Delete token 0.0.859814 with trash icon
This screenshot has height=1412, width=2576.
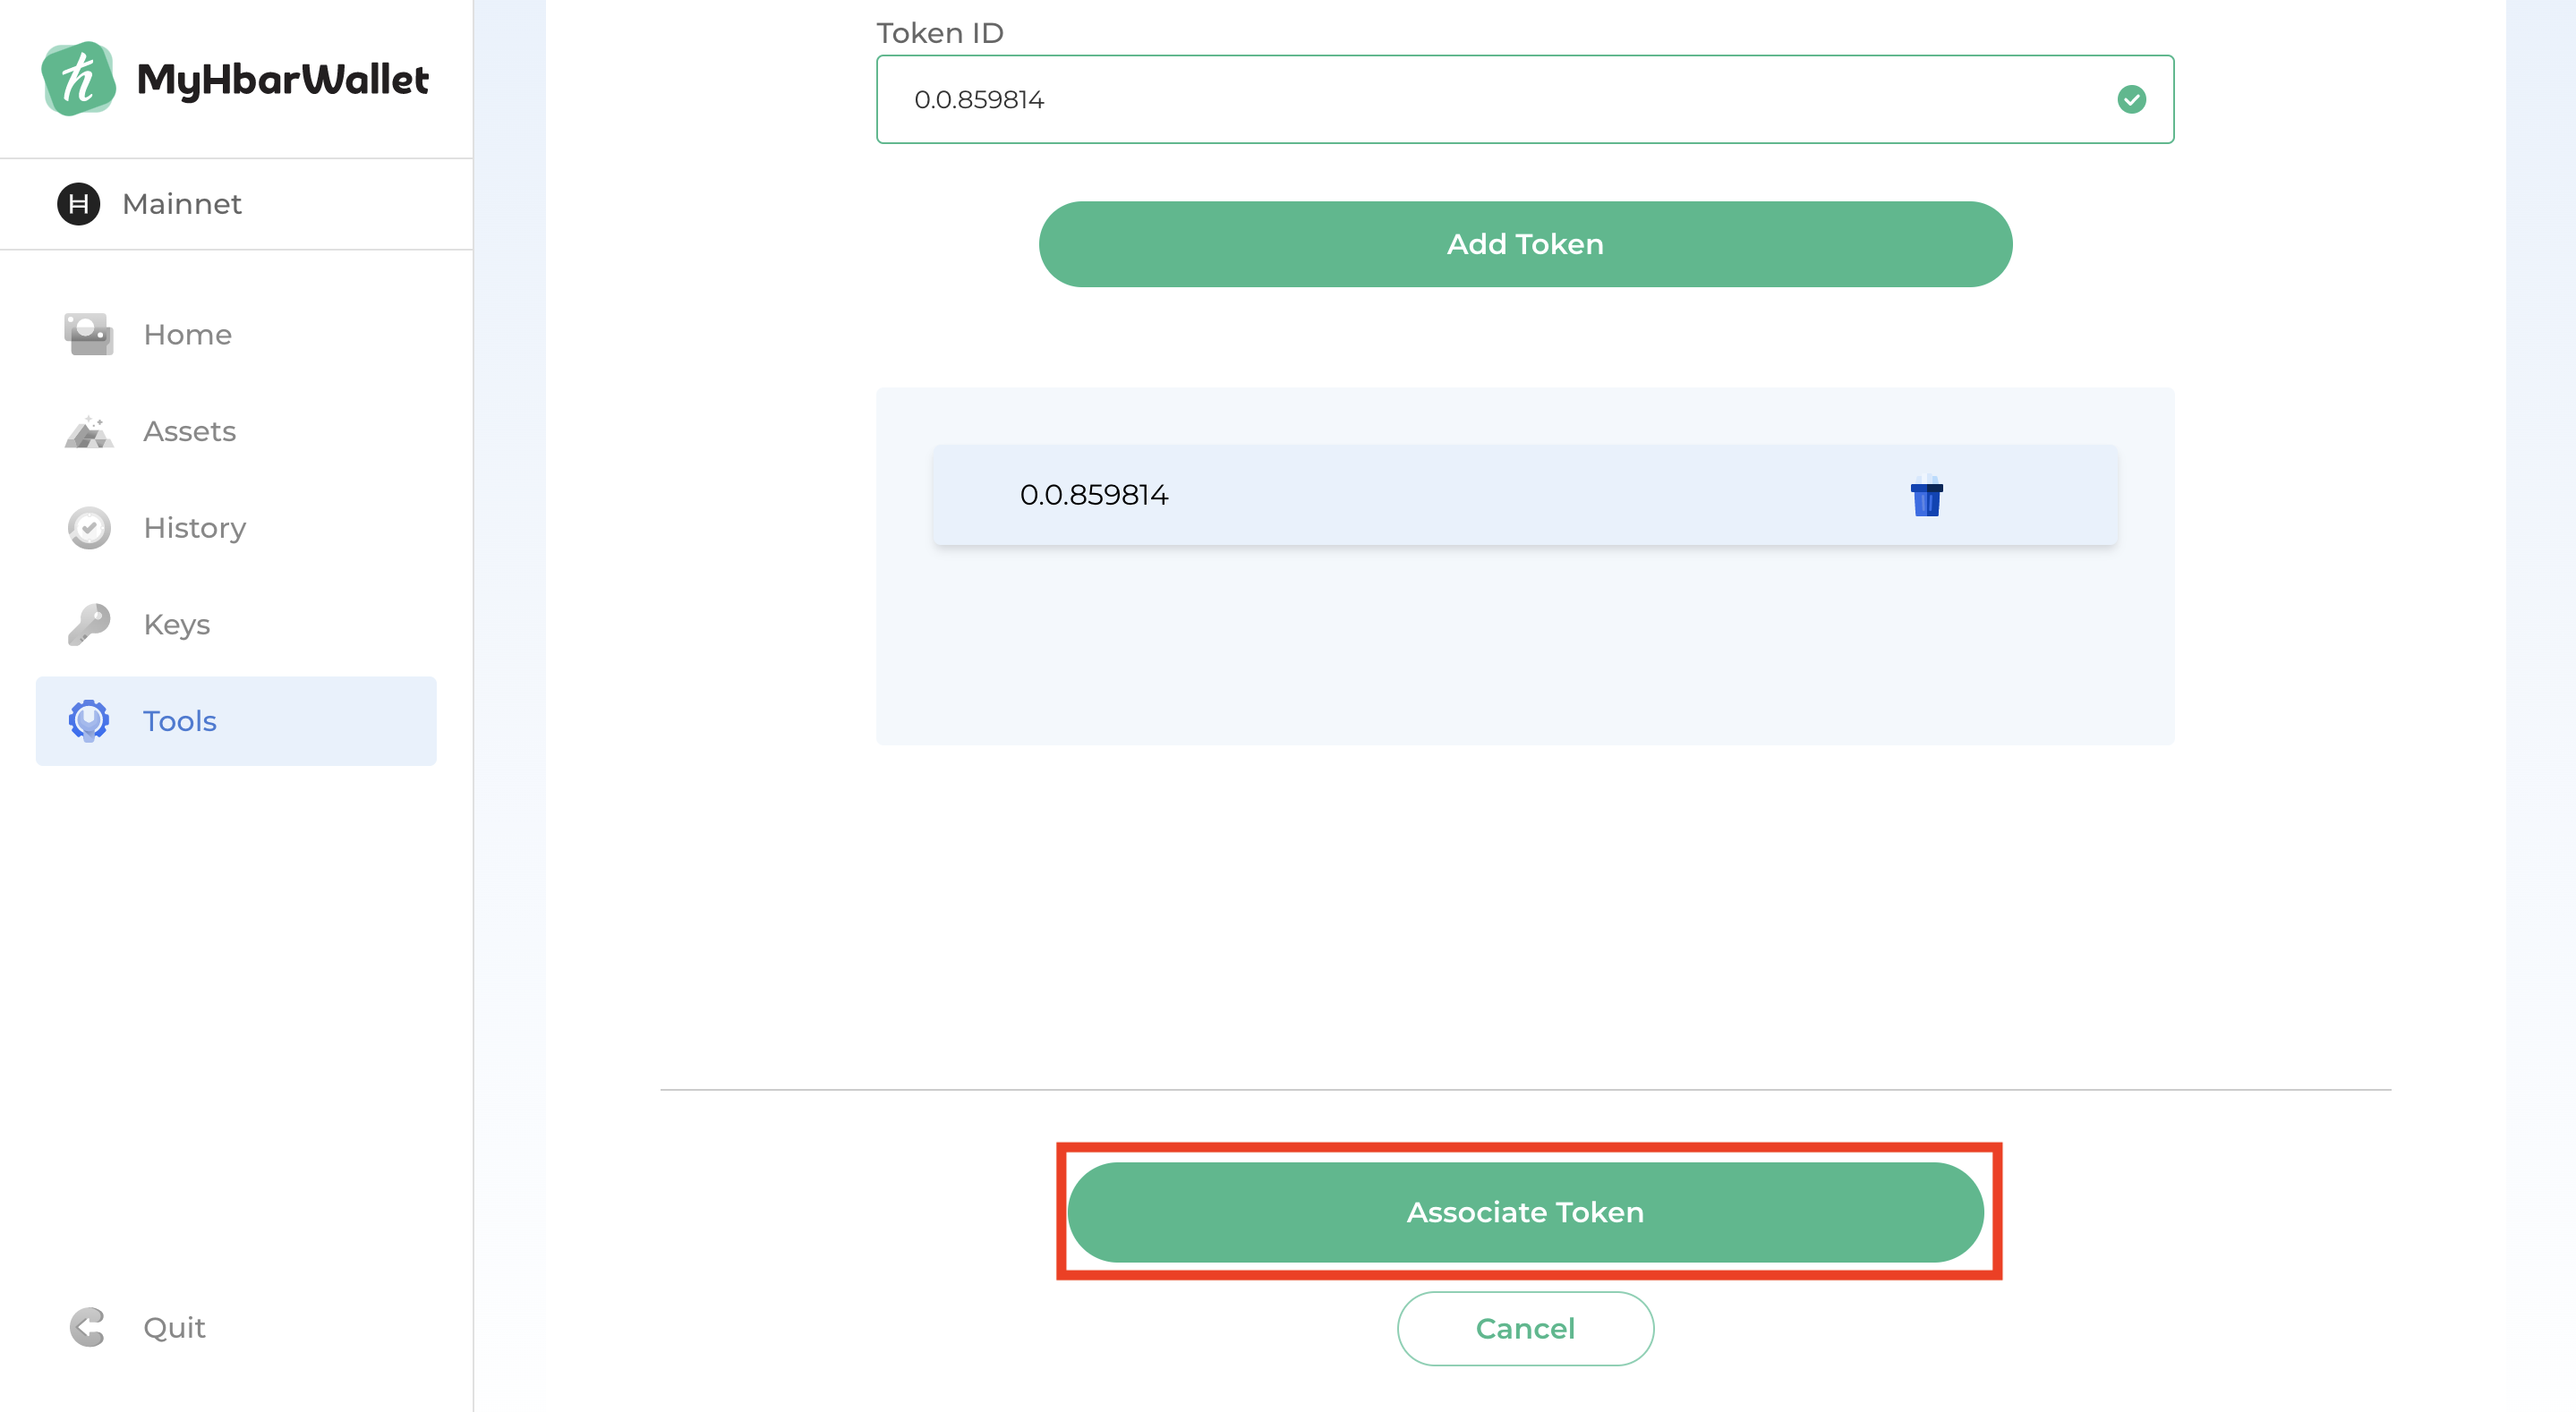[x=1926, y=497]
